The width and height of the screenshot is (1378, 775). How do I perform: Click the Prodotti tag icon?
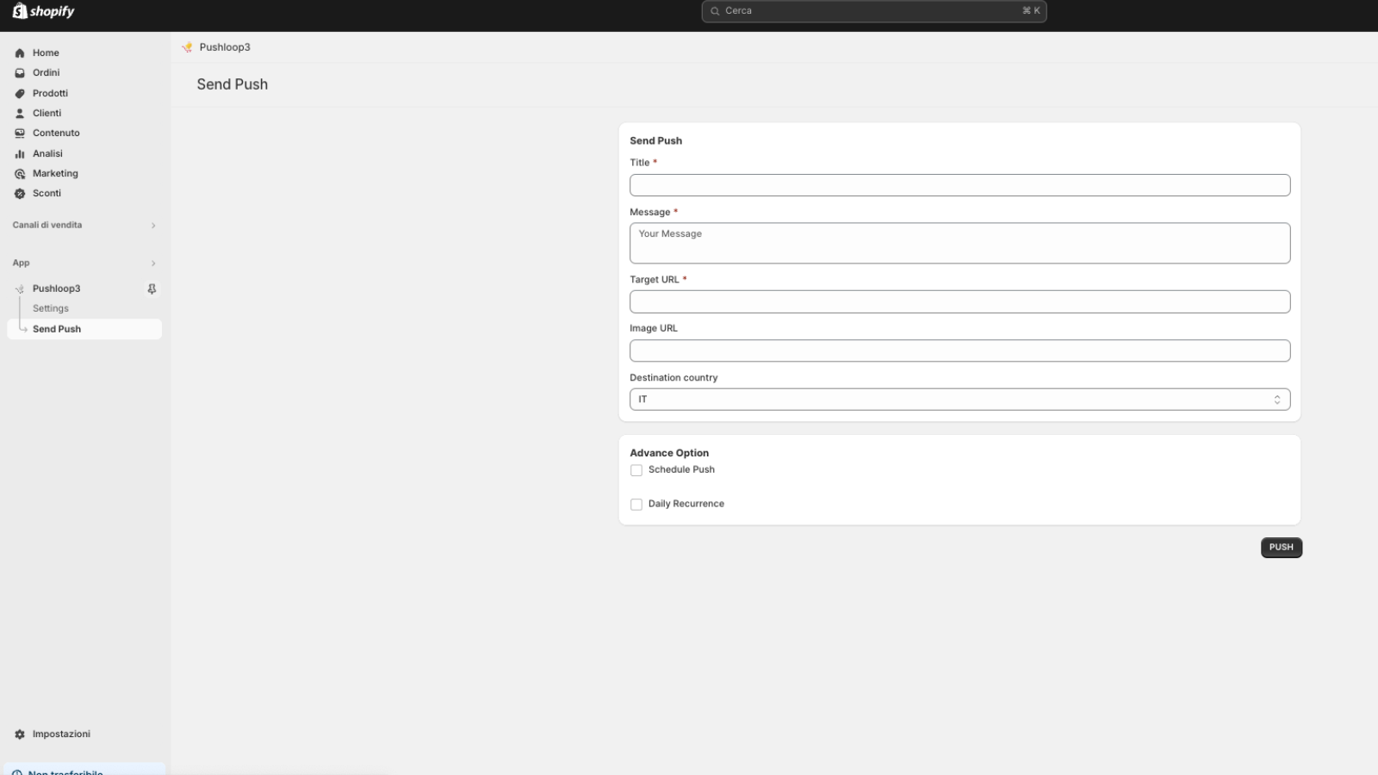click(20, 94)
